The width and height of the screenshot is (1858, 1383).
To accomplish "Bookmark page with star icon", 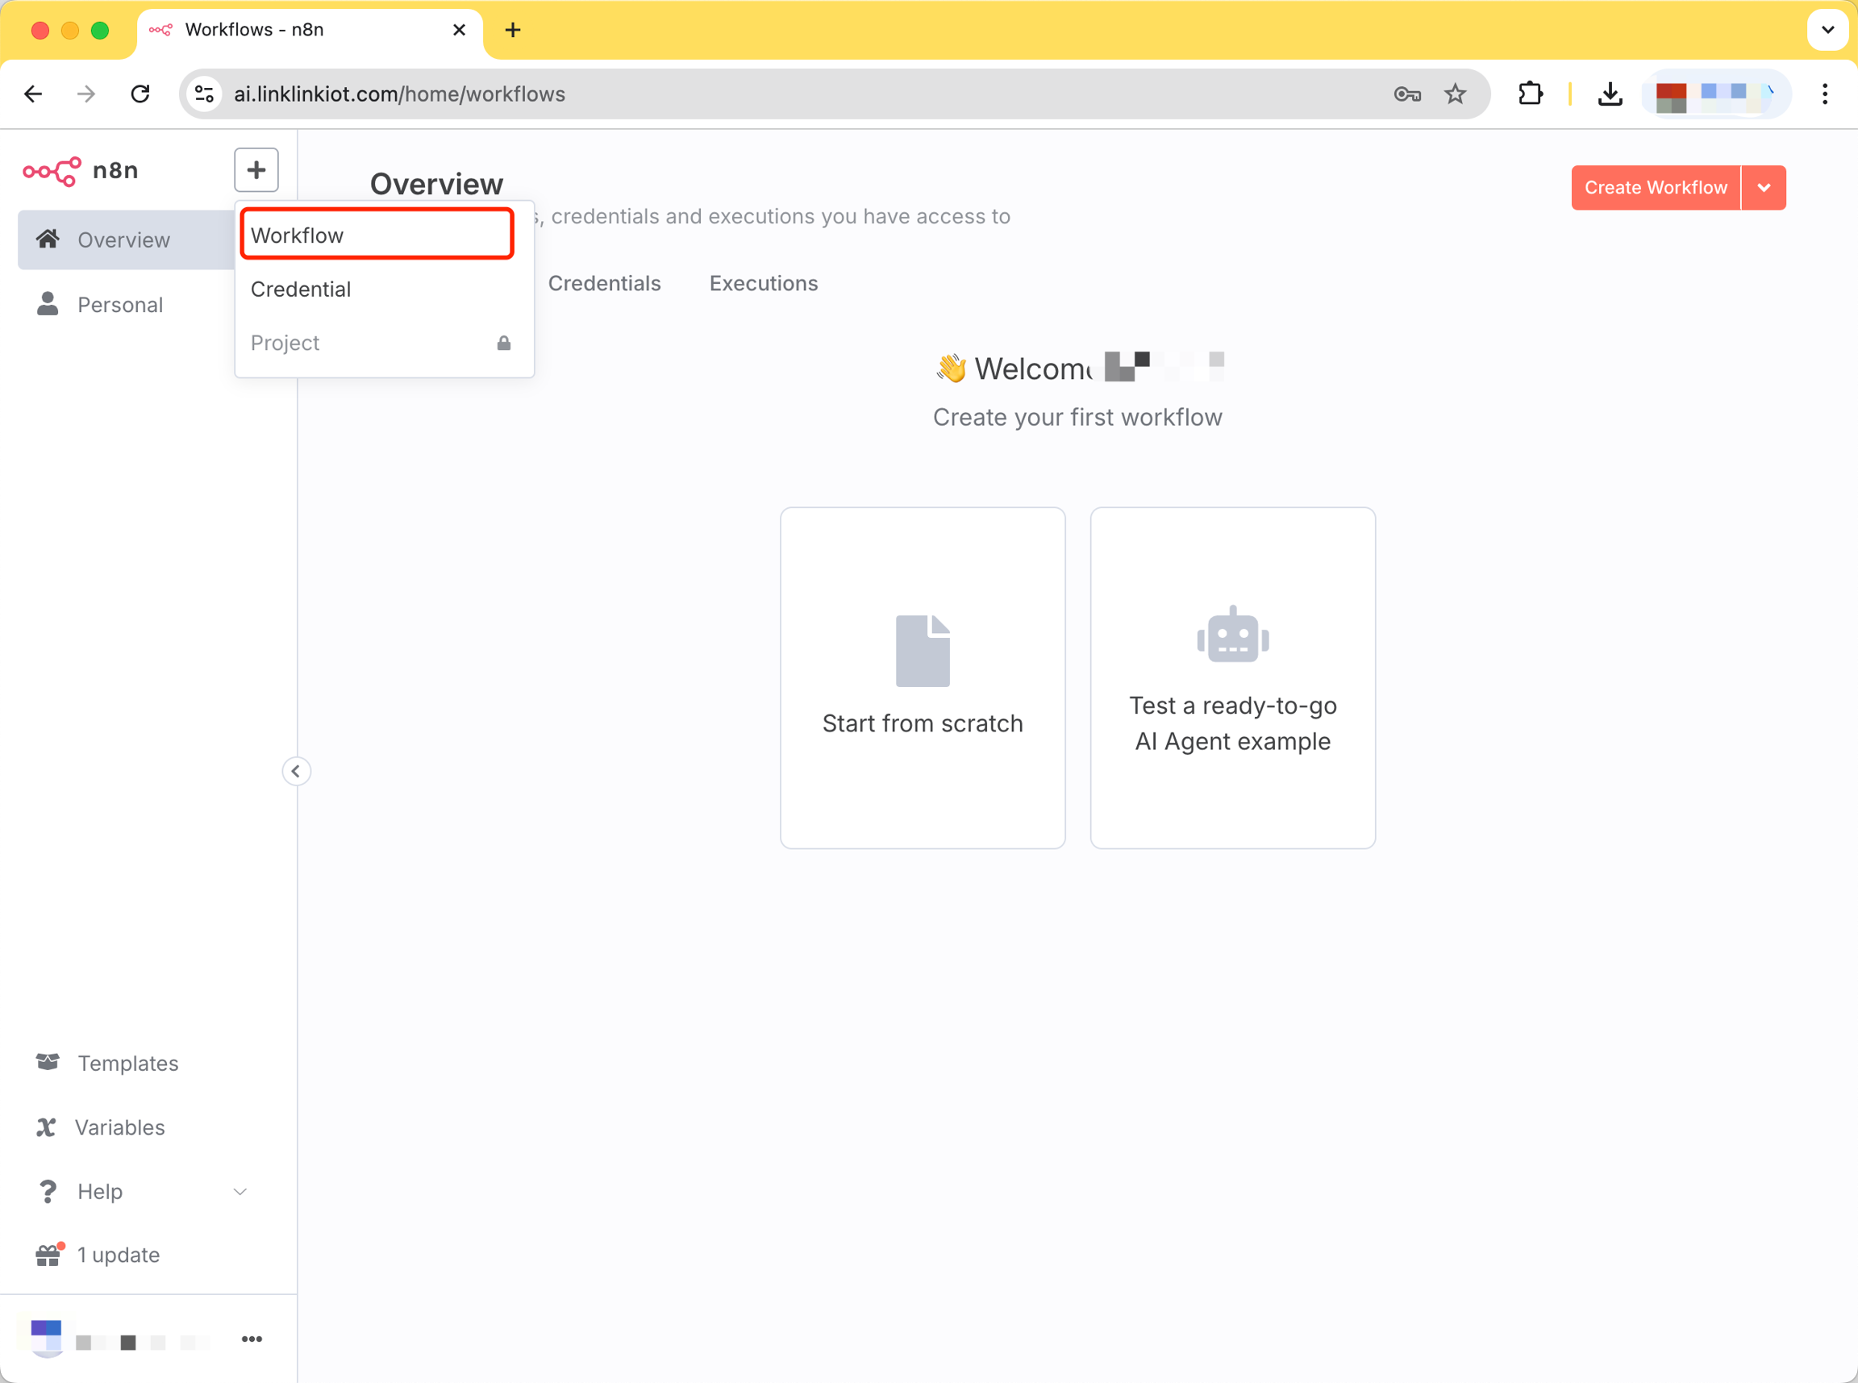I will (x=1455, y=94).
